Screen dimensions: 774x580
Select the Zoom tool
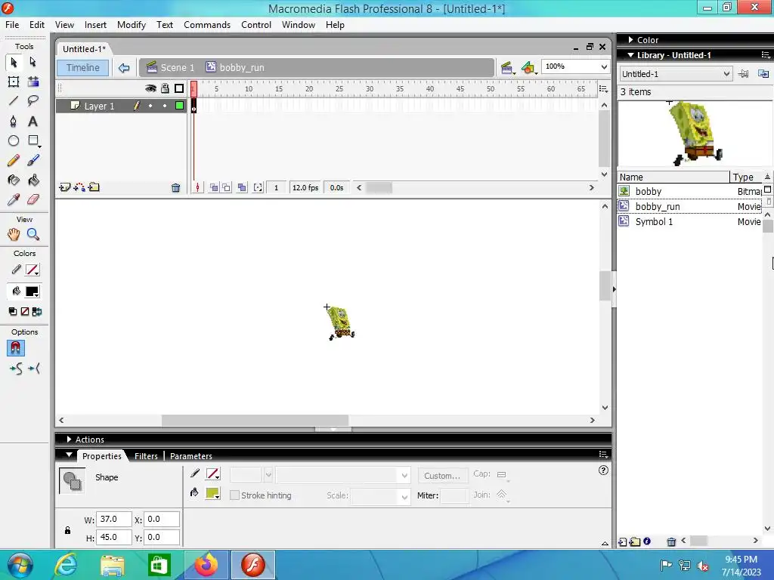[33, 234]
